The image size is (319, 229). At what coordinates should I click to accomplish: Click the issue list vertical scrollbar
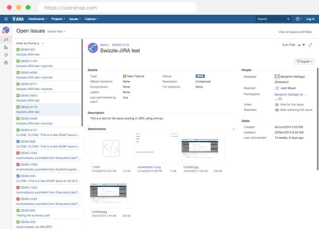82,83
